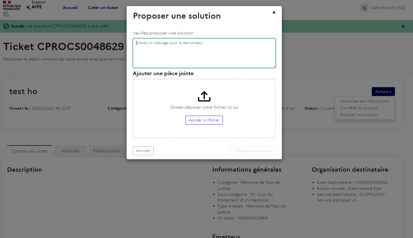Open Créer un ticket

click(x=103, y=7)
